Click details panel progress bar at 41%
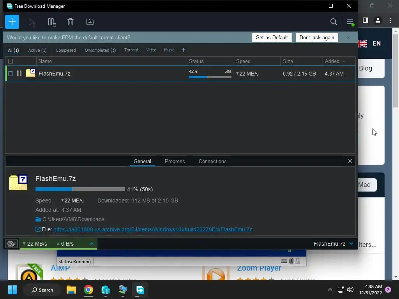Image resolution: width=399 pixels, height=299 pixels. click(x=80, y=189)
